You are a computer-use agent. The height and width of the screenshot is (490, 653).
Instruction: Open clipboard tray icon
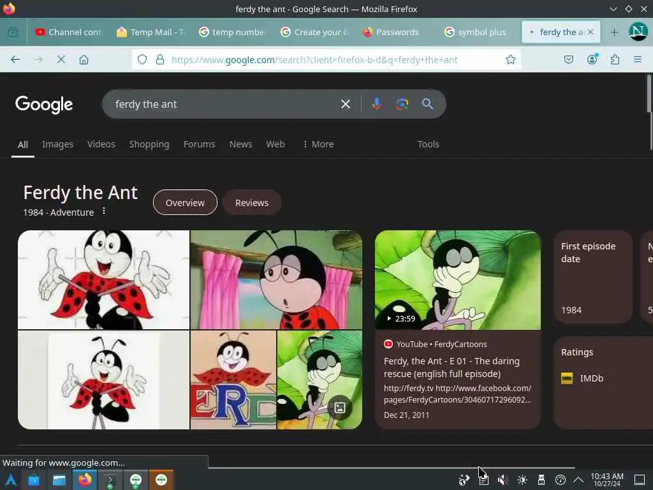point(483,480)
